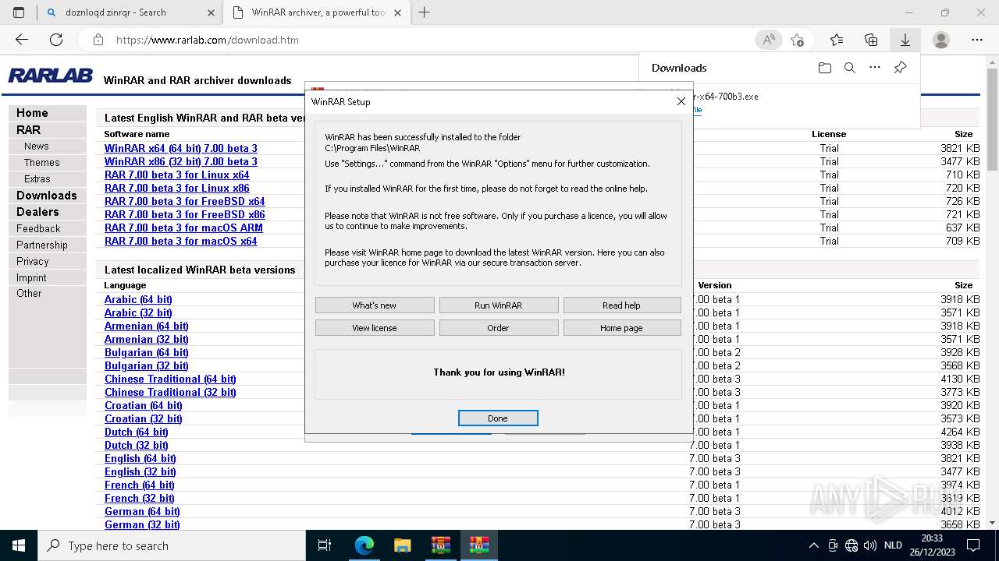Open Chinese Traditional (64 bit) link
Viewport: 999px width, 561px height.
[170, 379]
